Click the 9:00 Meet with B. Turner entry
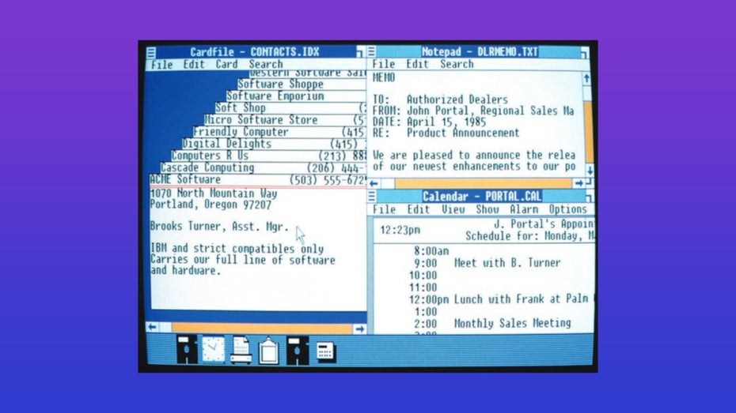736x413 pixels. pos(506,263)
